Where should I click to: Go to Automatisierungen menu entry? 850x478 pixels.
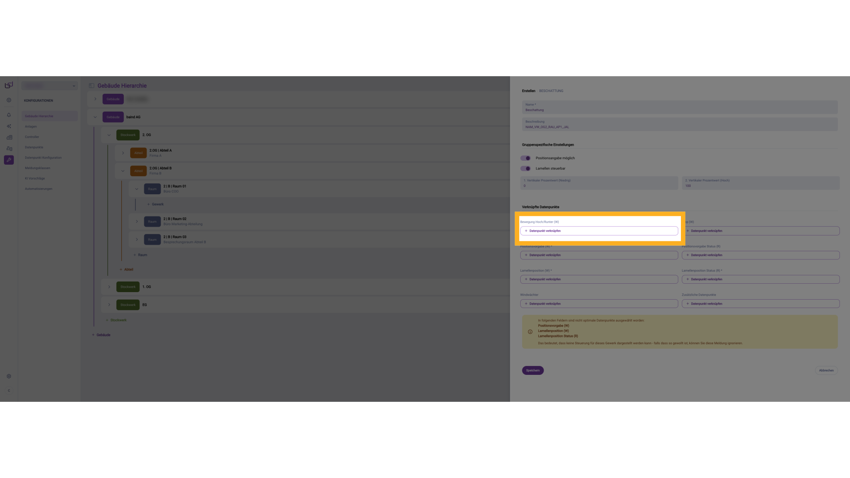(39, 189)
